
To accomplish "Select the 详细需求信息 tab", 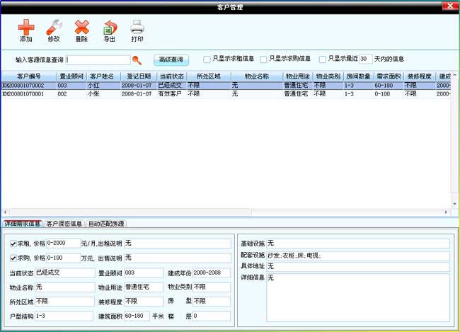I will [x=23, y=224].
